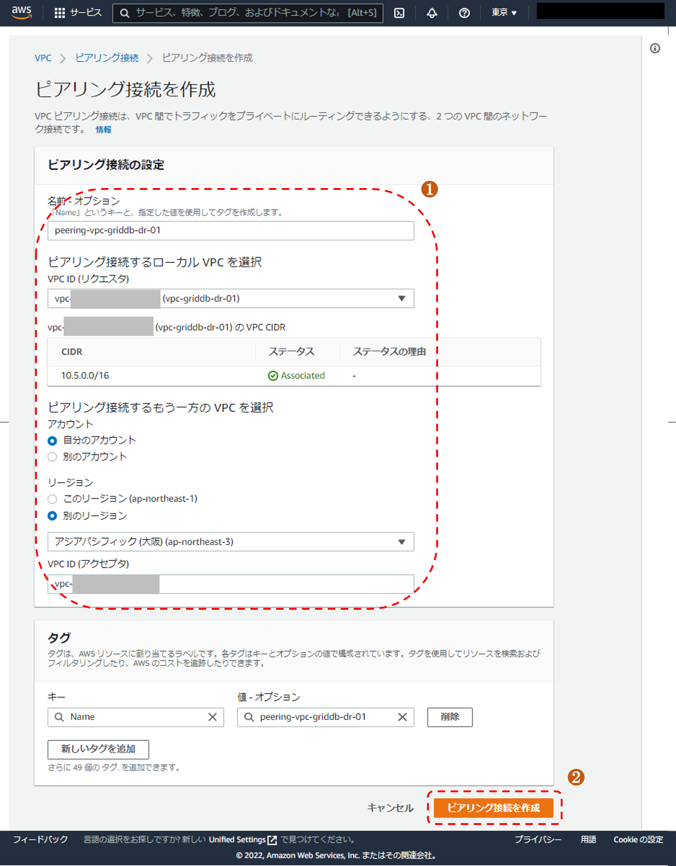Select 別のリージョン radio button

coord(53,516)
